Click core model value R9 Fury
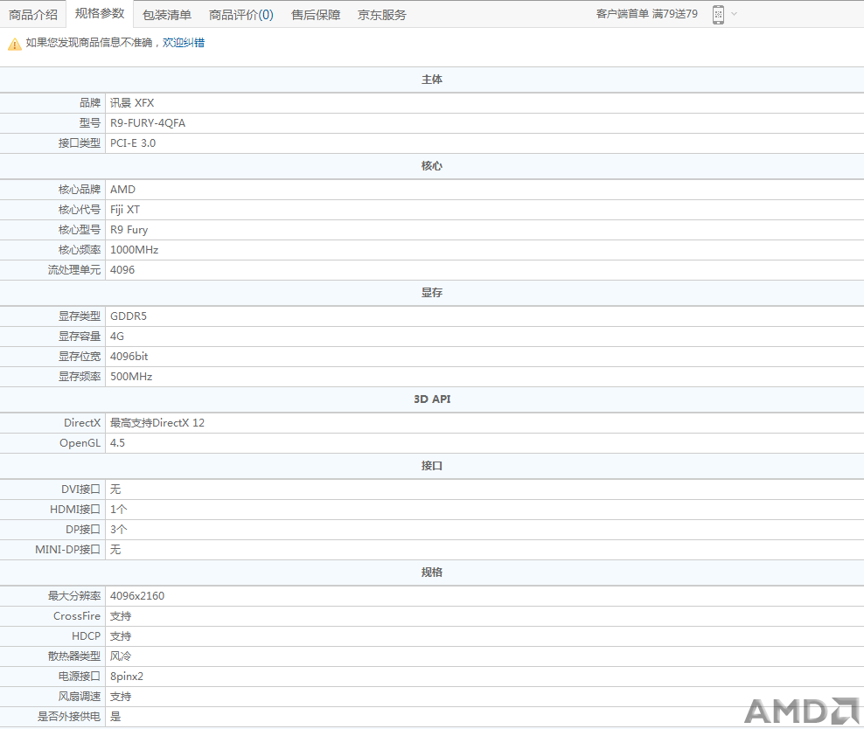Screen dimensions: 864x729 pyautogui.click(x=129, y=230)
